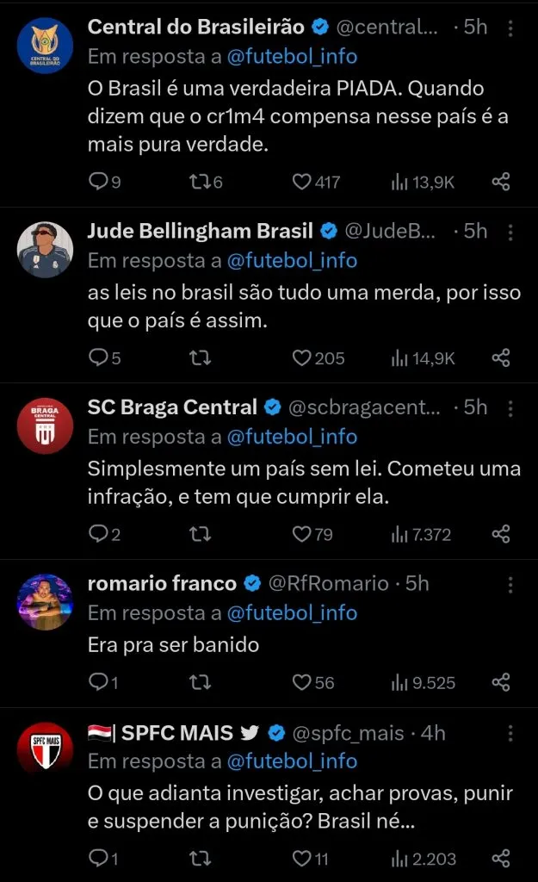Screen dimensions: 538x882
Task: Open more options menu on Central do Brasileirão's tweet
Action: [x=510, y=27]
